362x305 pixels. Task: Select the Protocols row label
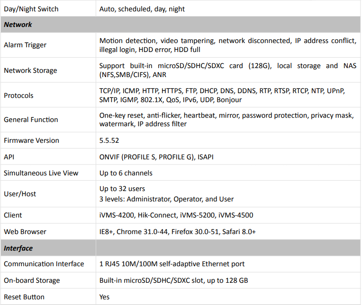[18, 96]
